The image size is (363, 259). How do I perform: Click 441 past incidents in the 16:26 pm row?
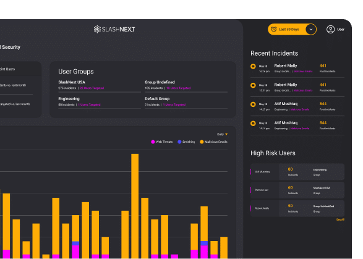(x=323, y=66)
